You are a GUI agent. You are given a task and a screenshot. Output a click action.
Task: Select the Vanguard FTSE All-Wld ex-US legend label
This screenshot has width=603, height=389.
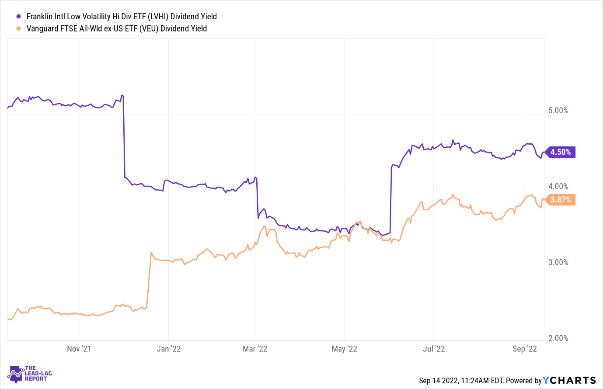click(116, 29)
